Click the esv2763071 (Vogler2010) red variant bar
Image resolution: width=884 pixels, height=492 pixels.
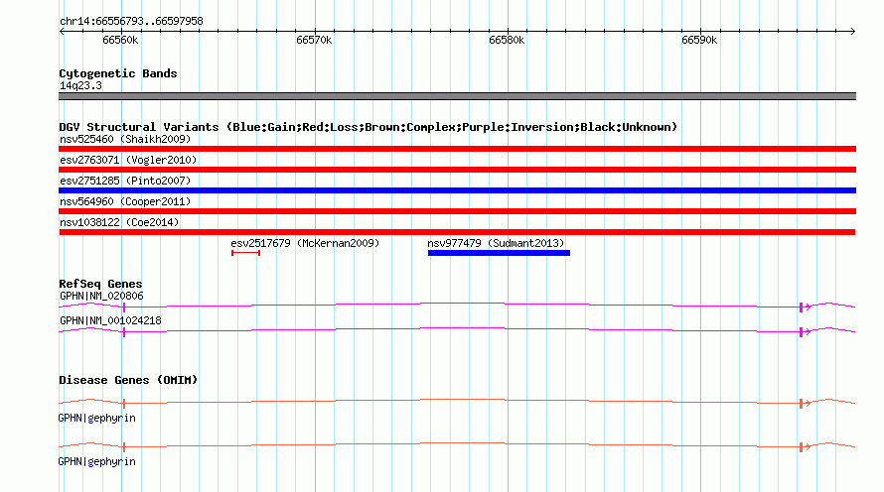(x=457, y=170)
